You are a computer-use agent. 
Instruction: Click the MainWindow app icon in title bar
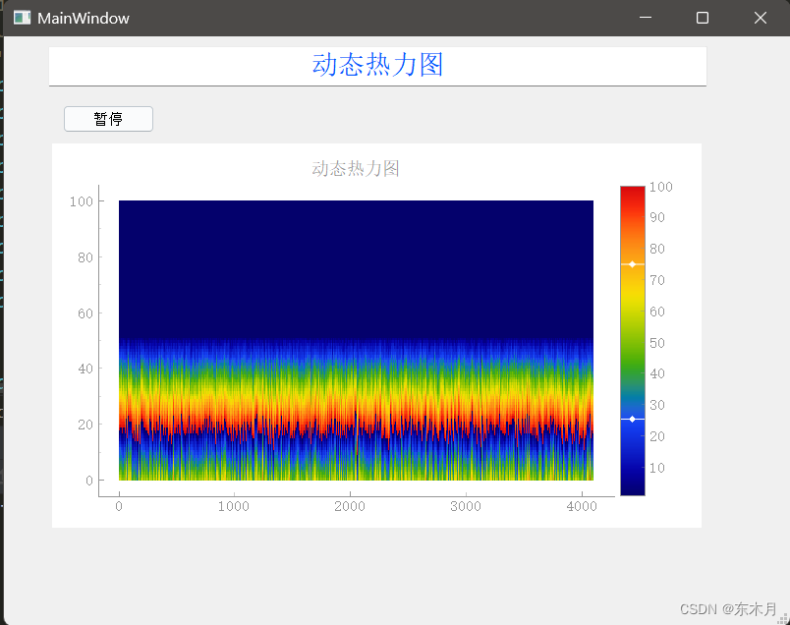tap(22, 18)
